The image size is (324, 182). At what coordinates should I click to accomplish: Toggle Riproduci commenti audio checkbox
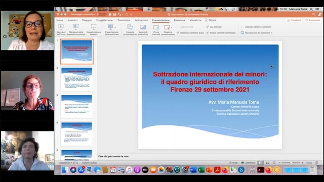click(x=178, y=33)
